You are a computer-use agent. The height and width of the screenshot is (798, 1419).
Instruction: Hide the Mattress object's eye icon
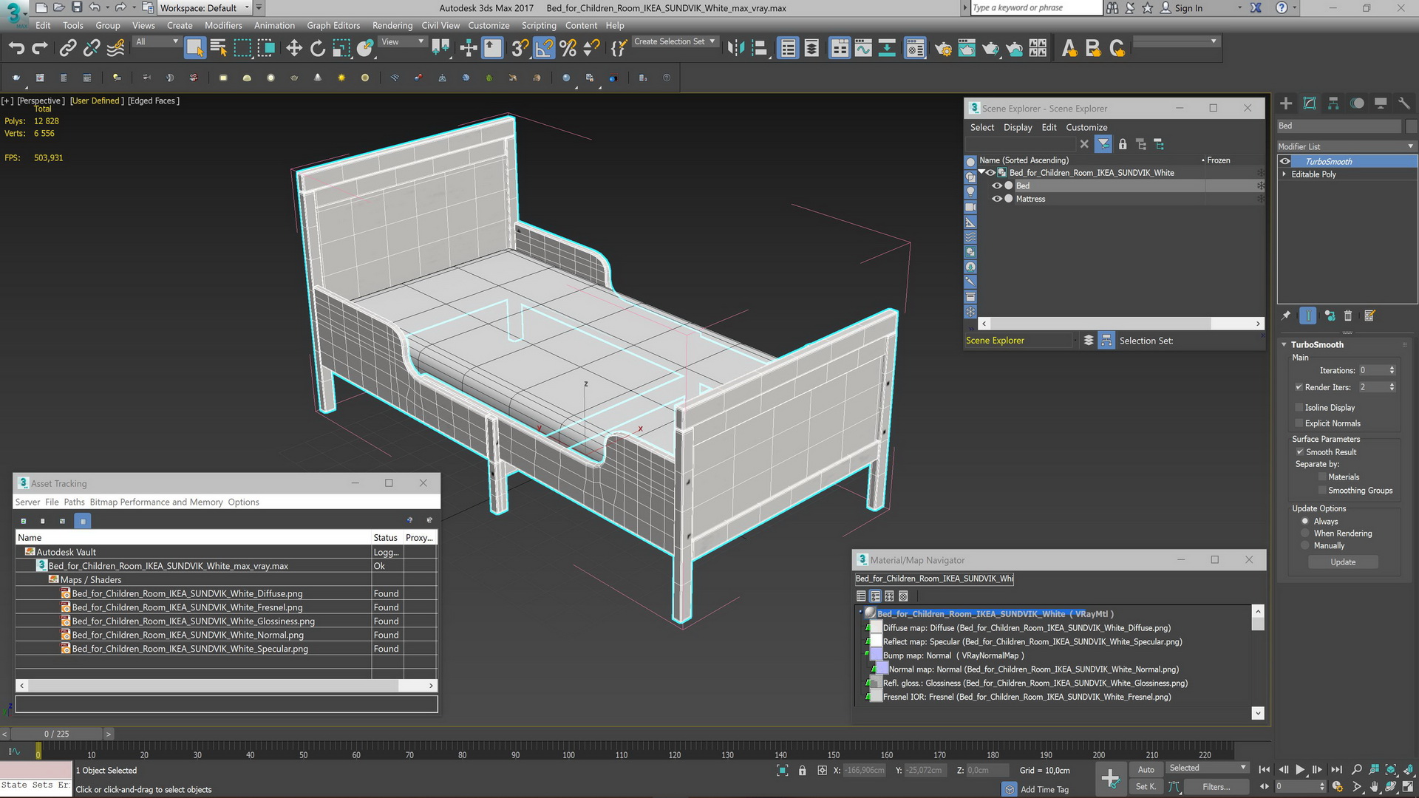(x=997, y=199)
